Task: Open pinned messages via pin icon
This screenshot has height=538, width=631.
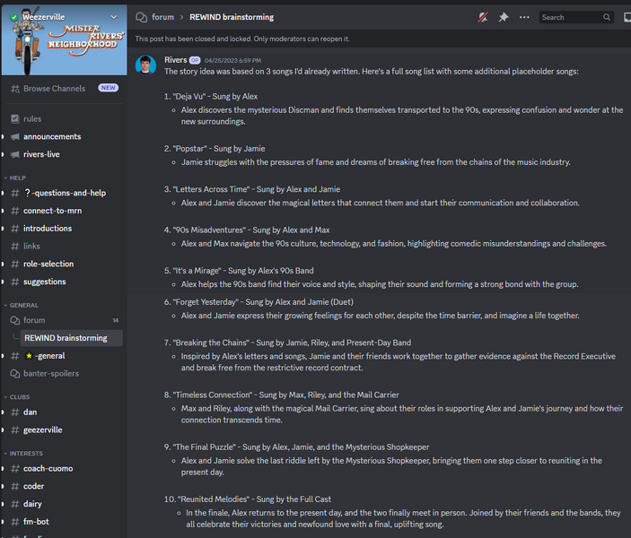Action: coord(504,17)
